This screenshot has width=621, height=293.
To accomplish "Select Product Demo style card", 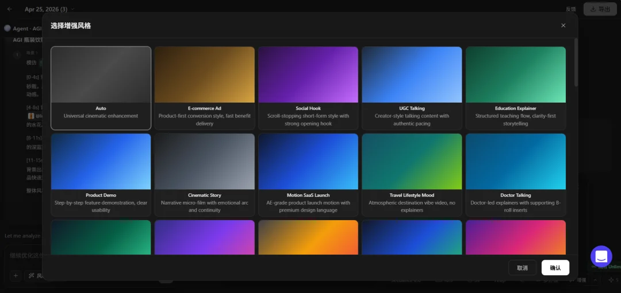I will 101,174.
